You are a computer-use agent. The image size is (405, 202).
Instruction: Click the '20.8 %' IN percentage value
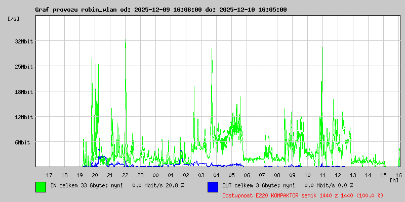(175, 185)
